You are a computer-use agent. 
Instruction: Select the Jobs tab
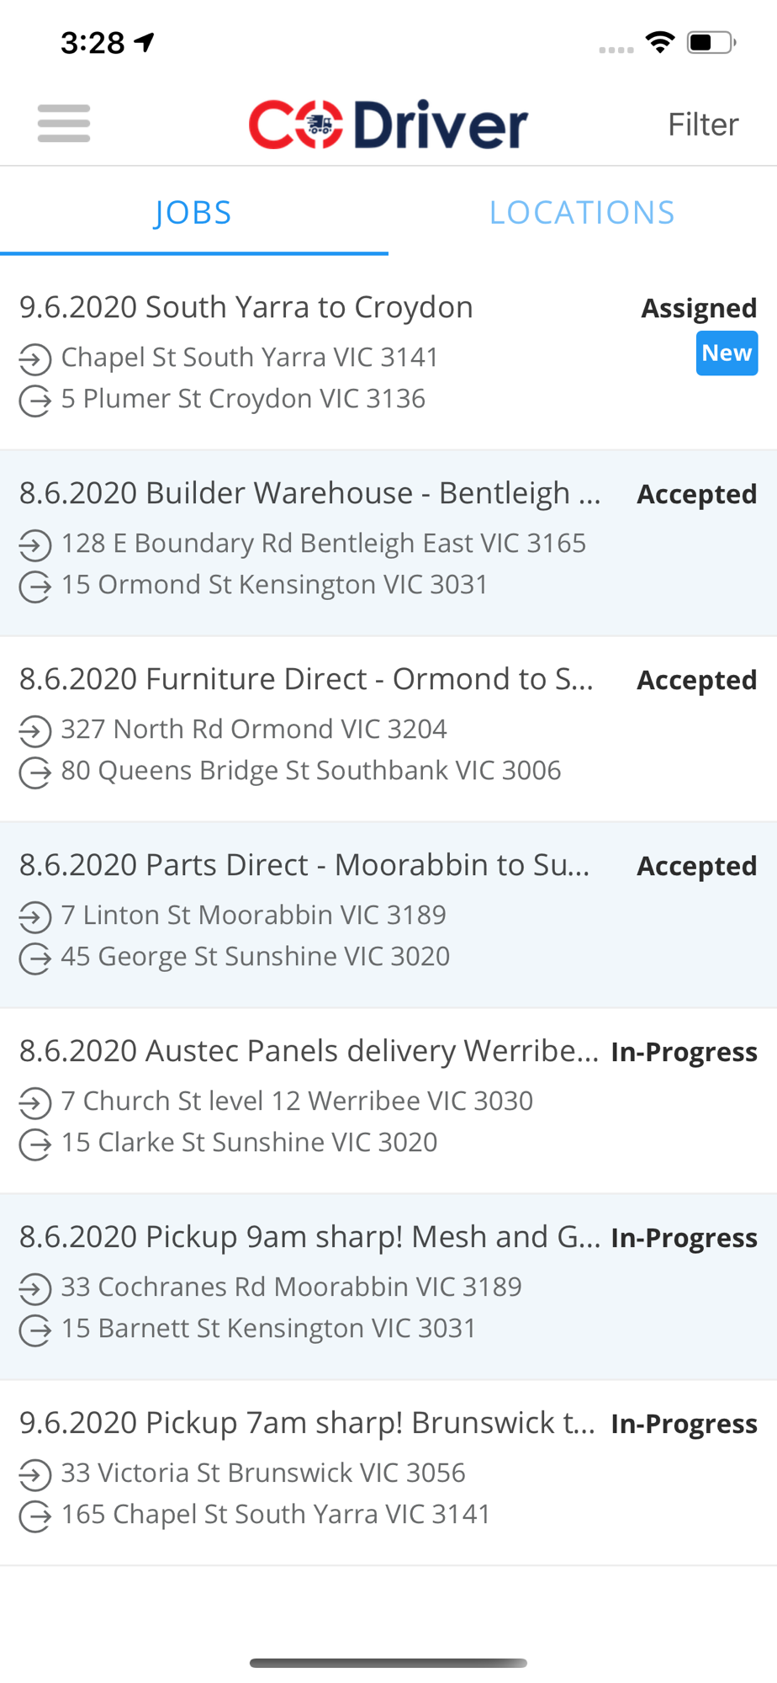[193, 212]
